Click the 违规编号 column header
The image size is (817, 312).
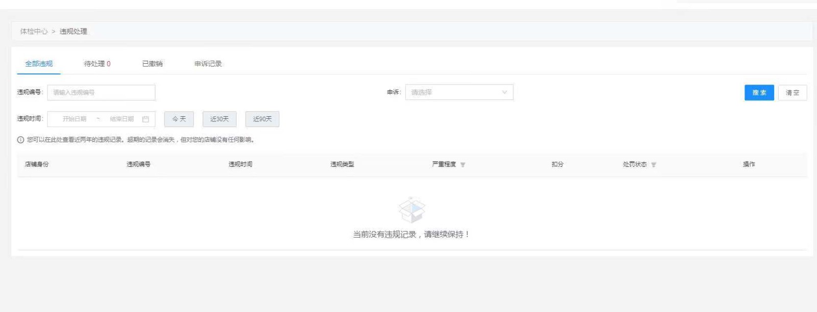point(138,164)
